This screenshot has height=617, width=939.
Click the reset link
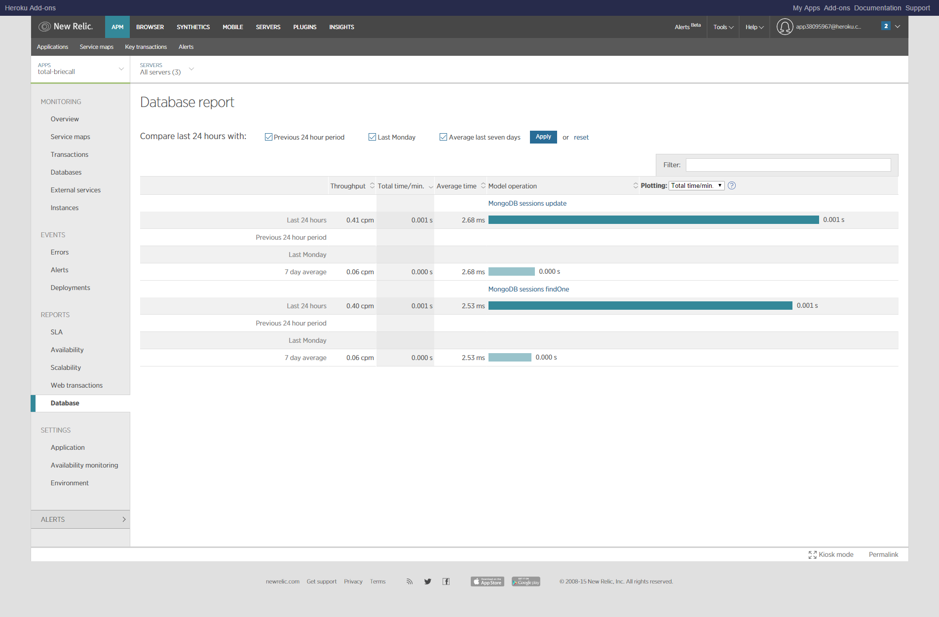coord(581,137)
